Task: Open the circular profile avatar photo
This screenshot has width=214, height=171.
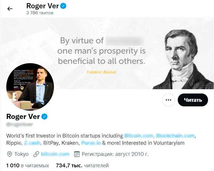Action: (30, 87)
